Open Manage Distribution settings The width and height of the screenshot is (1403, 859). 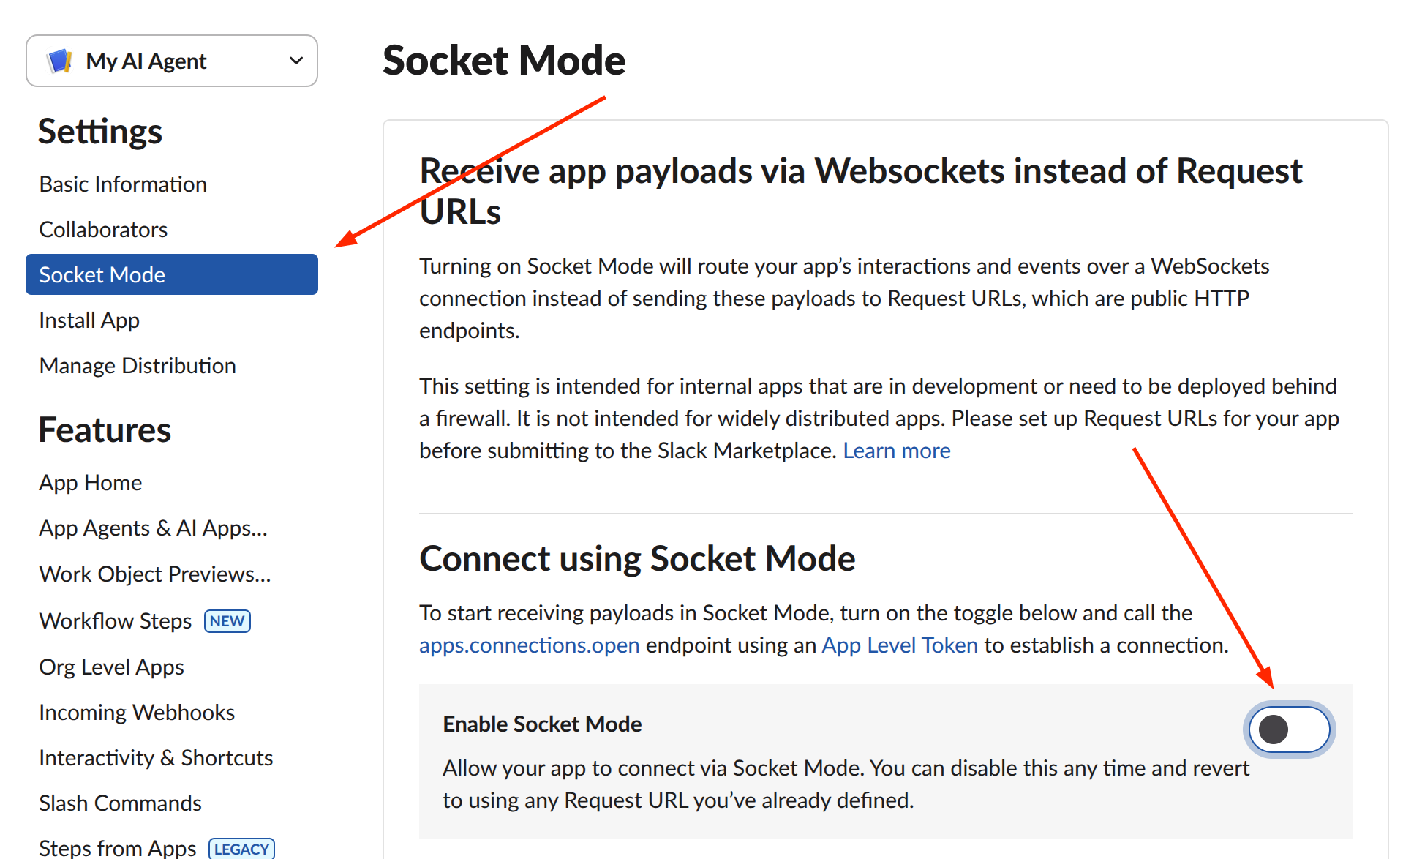(x=137, y=365)
